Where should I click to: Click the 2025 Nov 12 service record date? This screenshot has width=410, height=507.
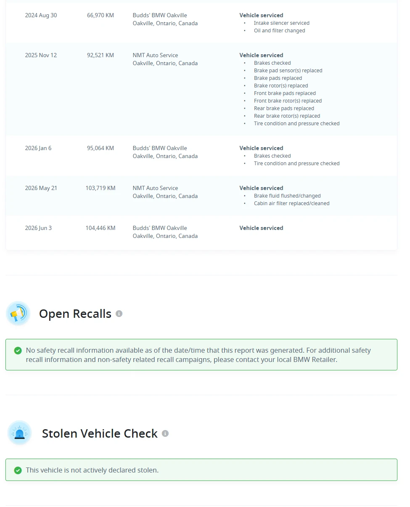click(41, 55)
